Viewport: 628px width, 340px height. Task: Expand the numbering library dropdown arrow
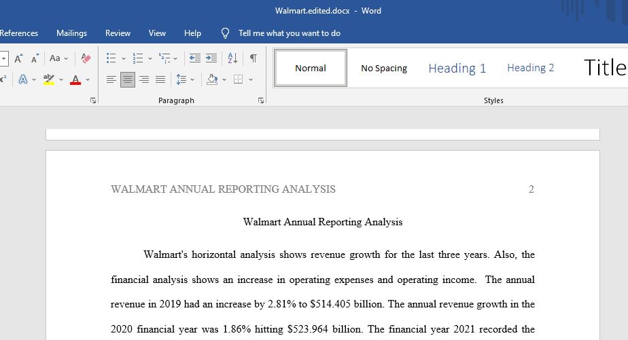150,58
